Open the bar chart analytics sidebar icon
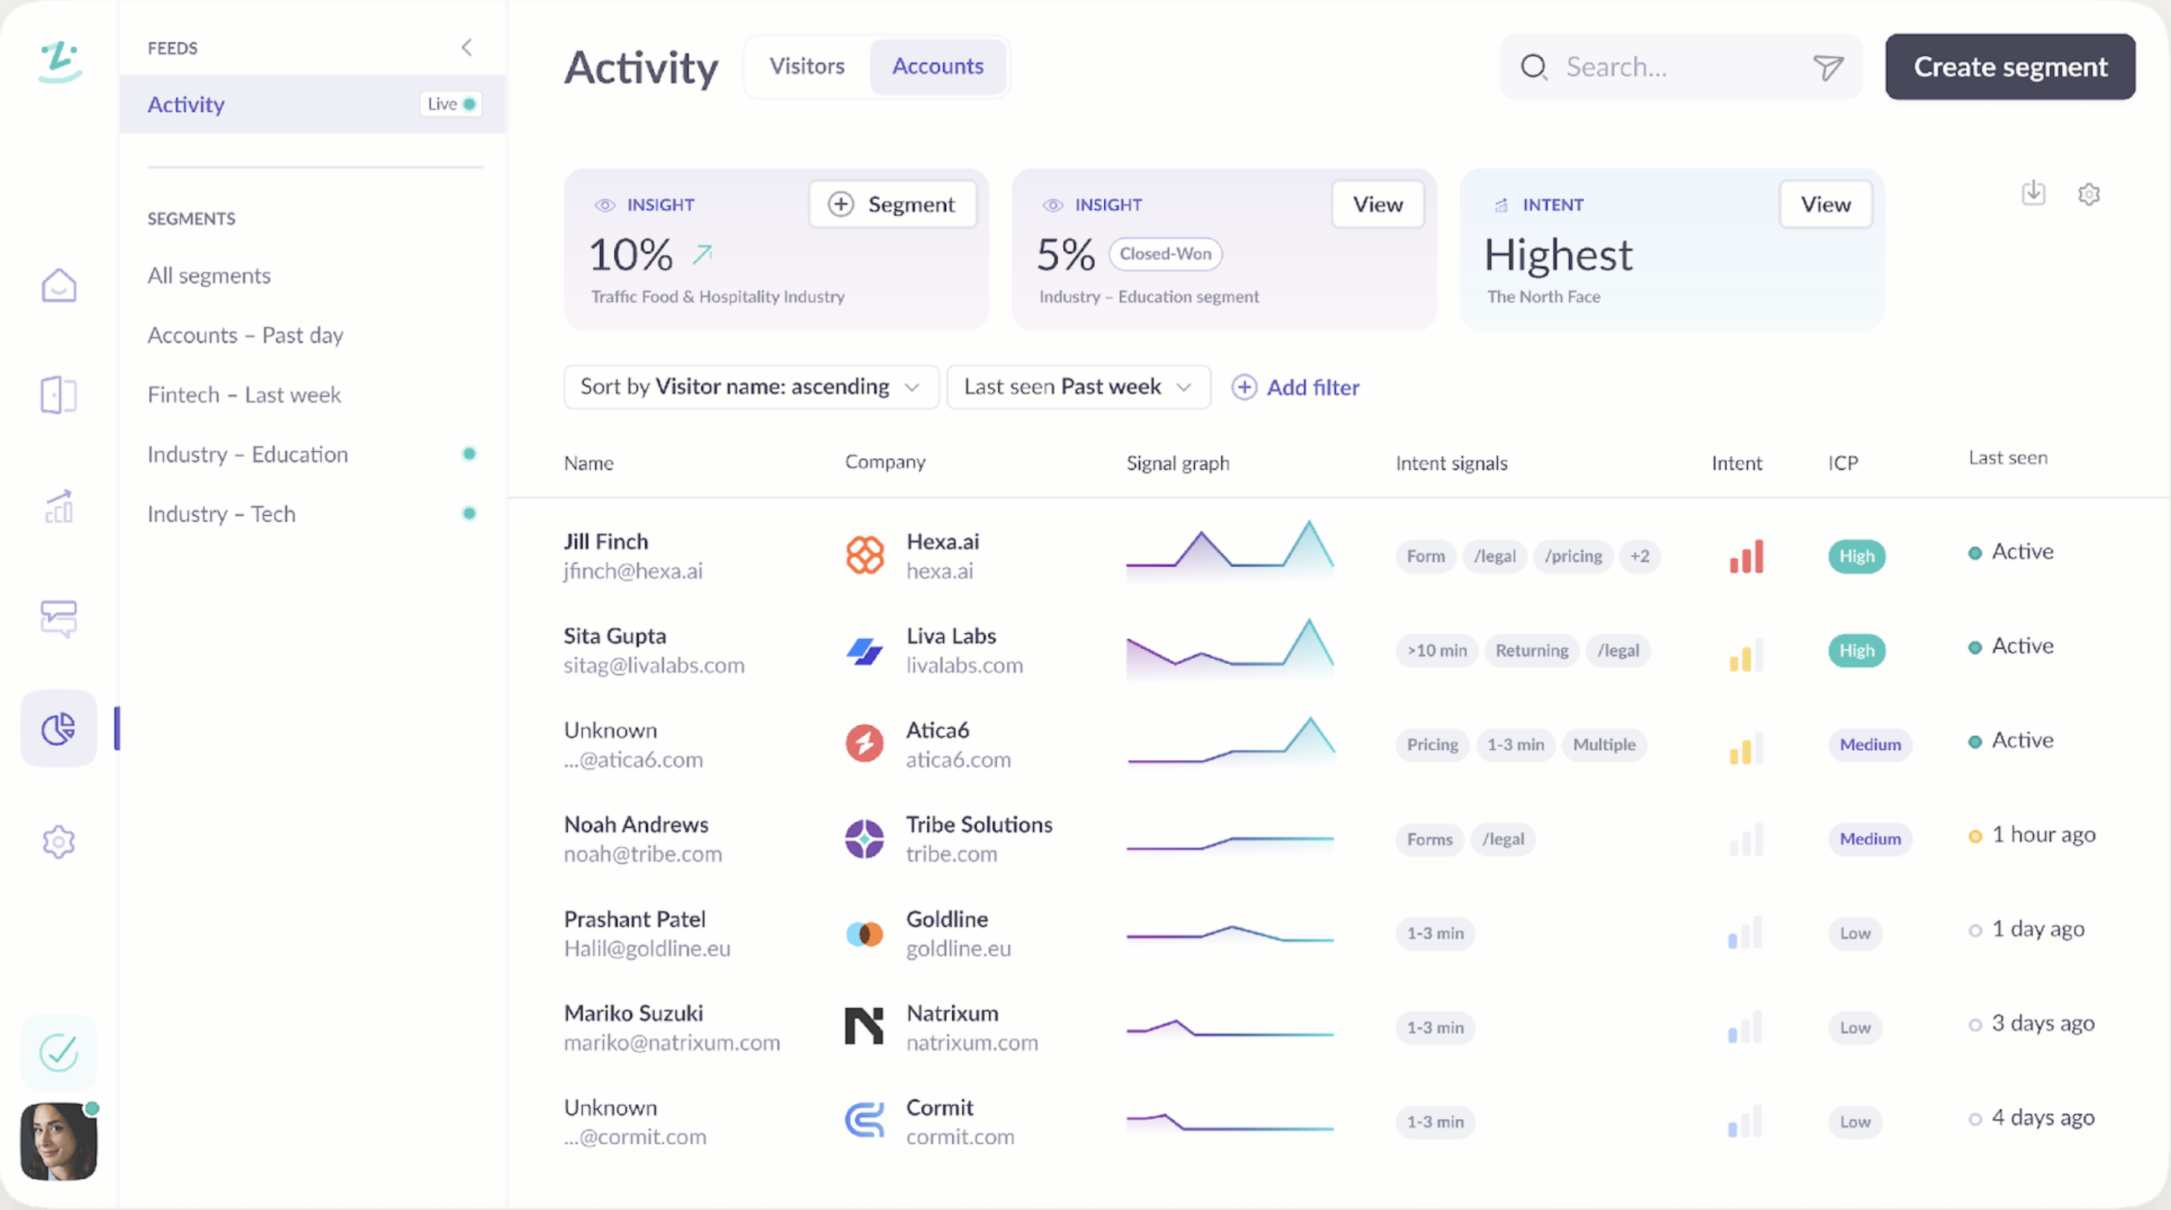The height and width of the screenshot is (1210, 2171). (59, 507)
